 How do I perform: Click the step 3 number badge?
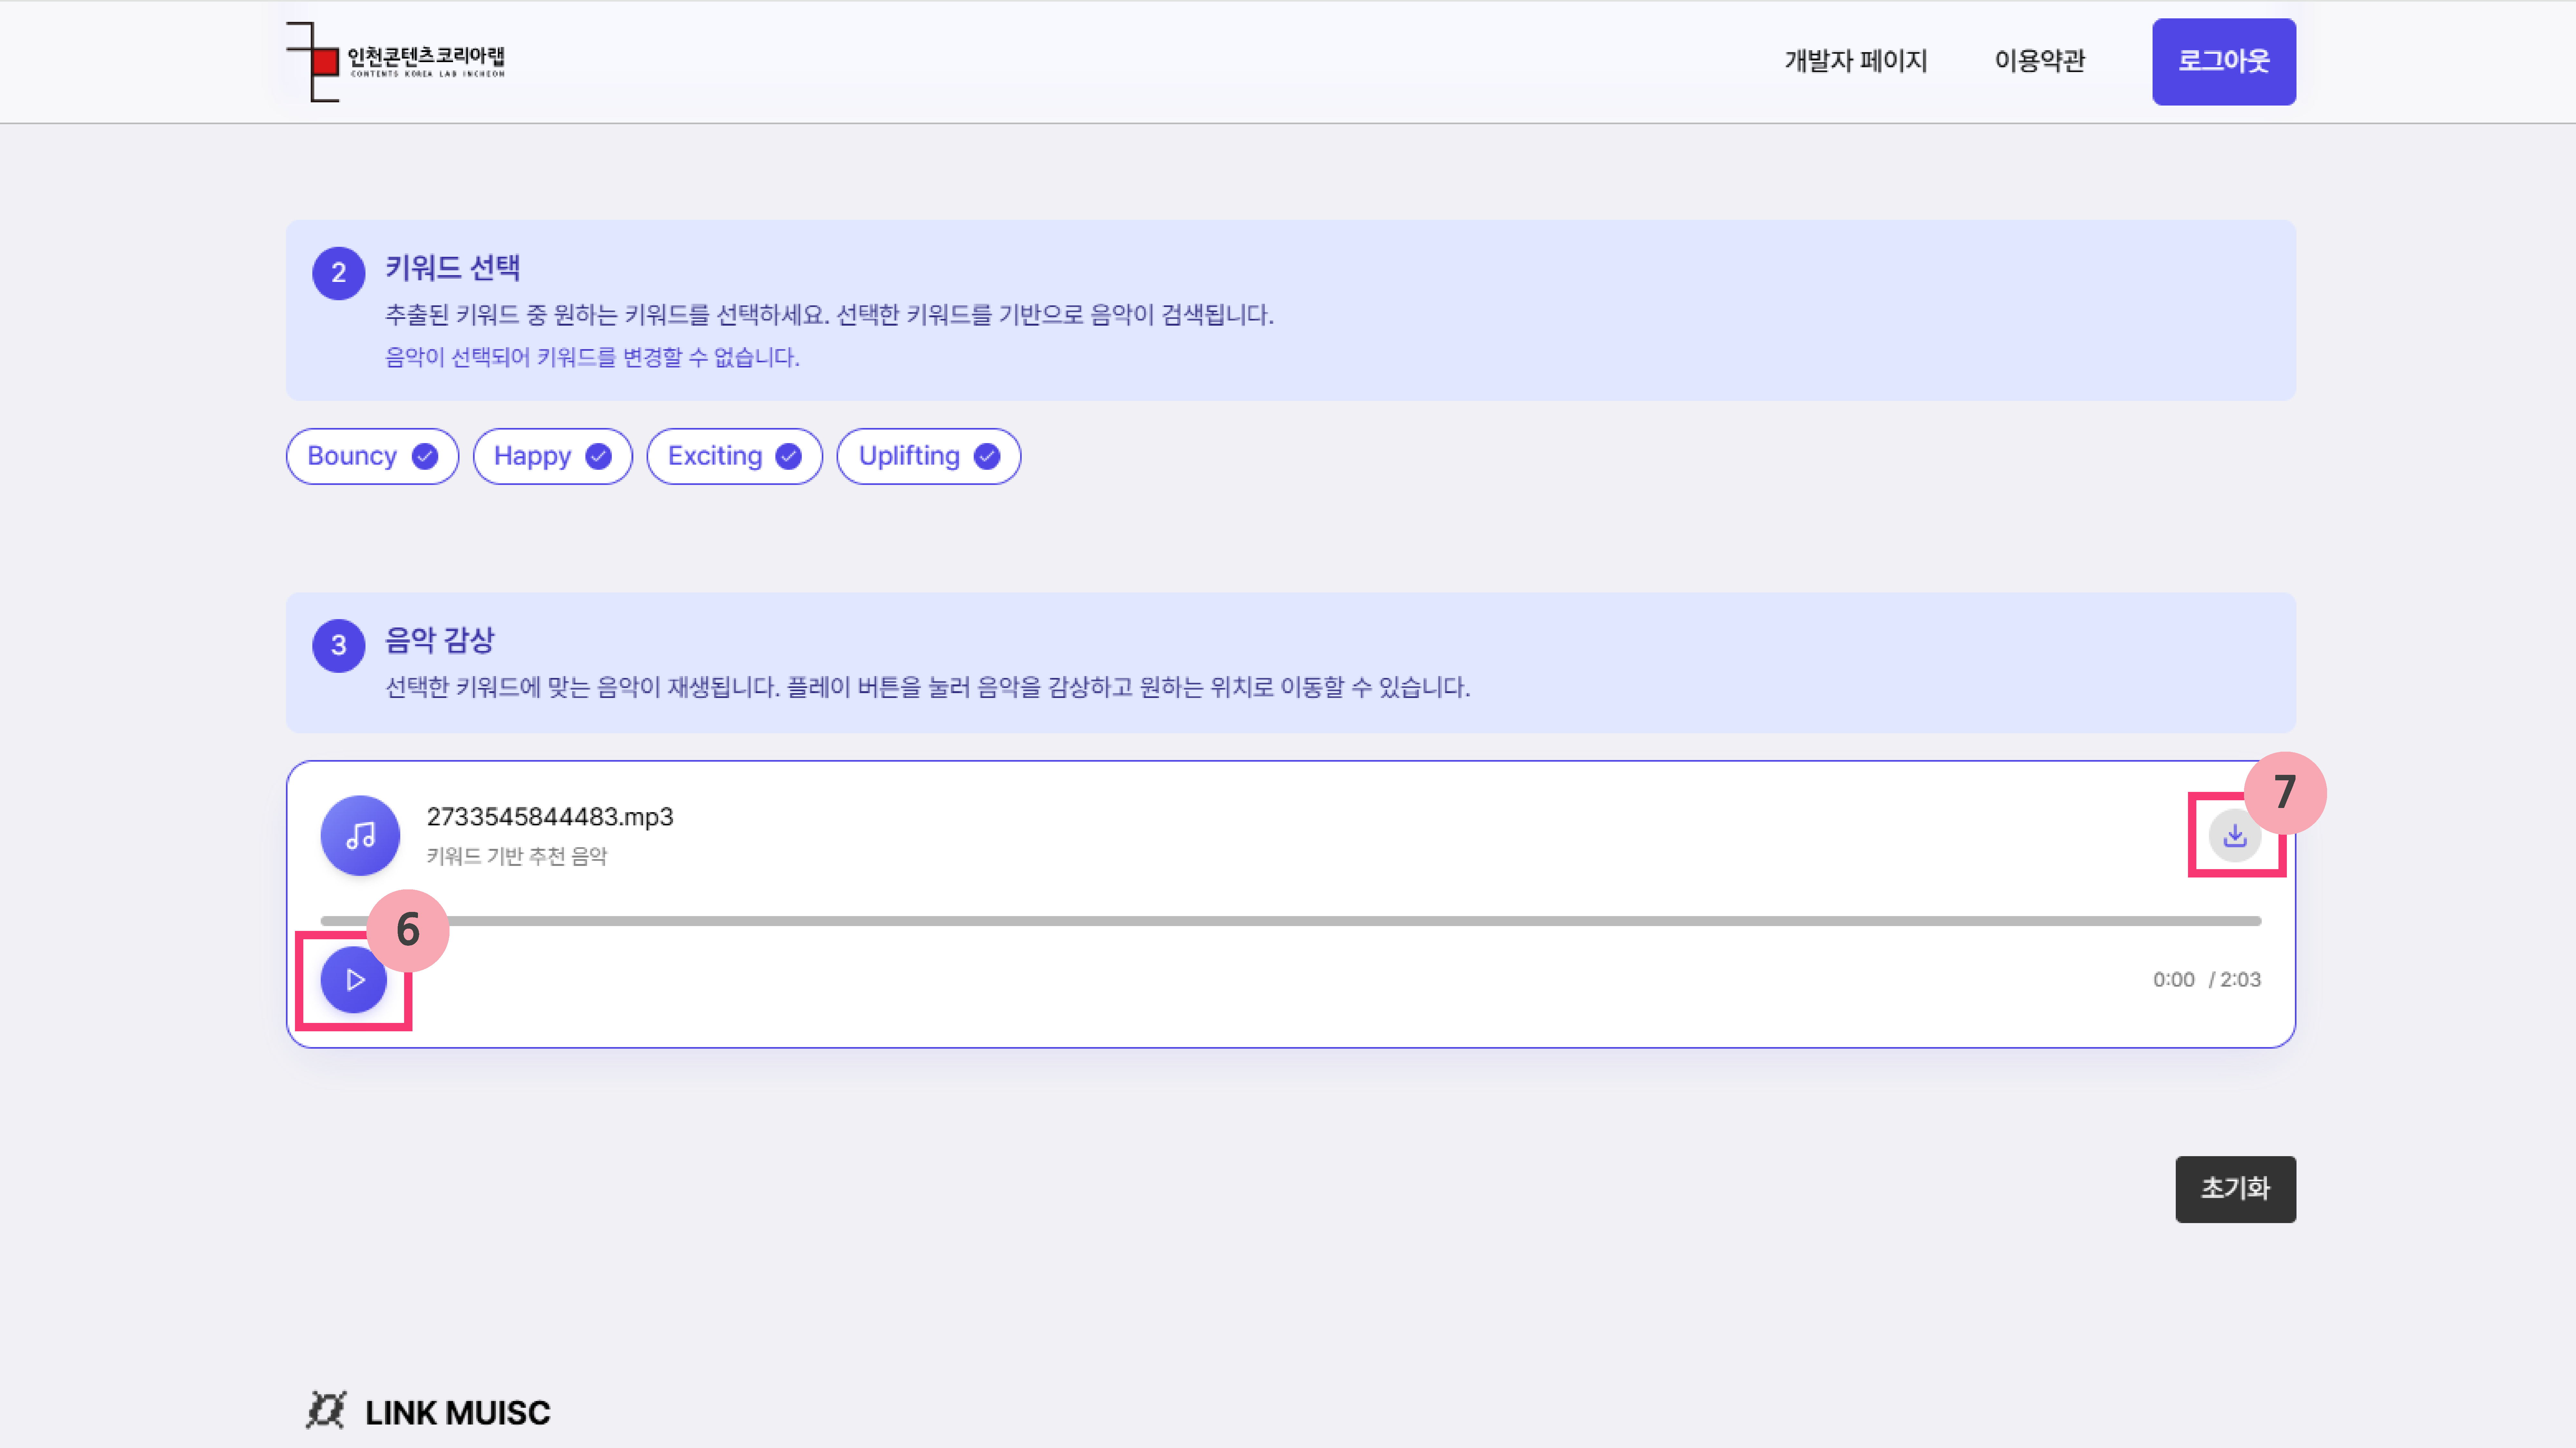(339, 645)
